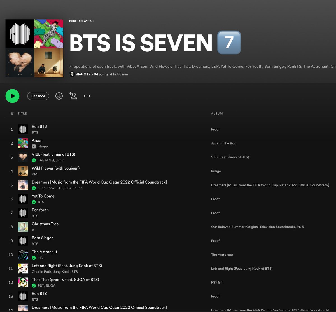Click Run BTS row 1 cover thumbnail
This screenshot has width=336, height=312.
23,129
